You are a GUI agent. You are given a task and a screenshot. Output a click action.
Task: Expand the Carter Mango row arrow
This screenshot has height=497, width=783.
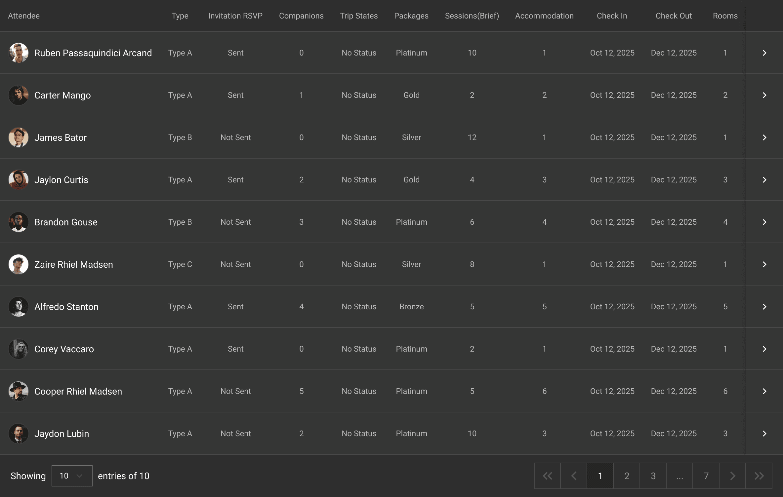(764, 95)
